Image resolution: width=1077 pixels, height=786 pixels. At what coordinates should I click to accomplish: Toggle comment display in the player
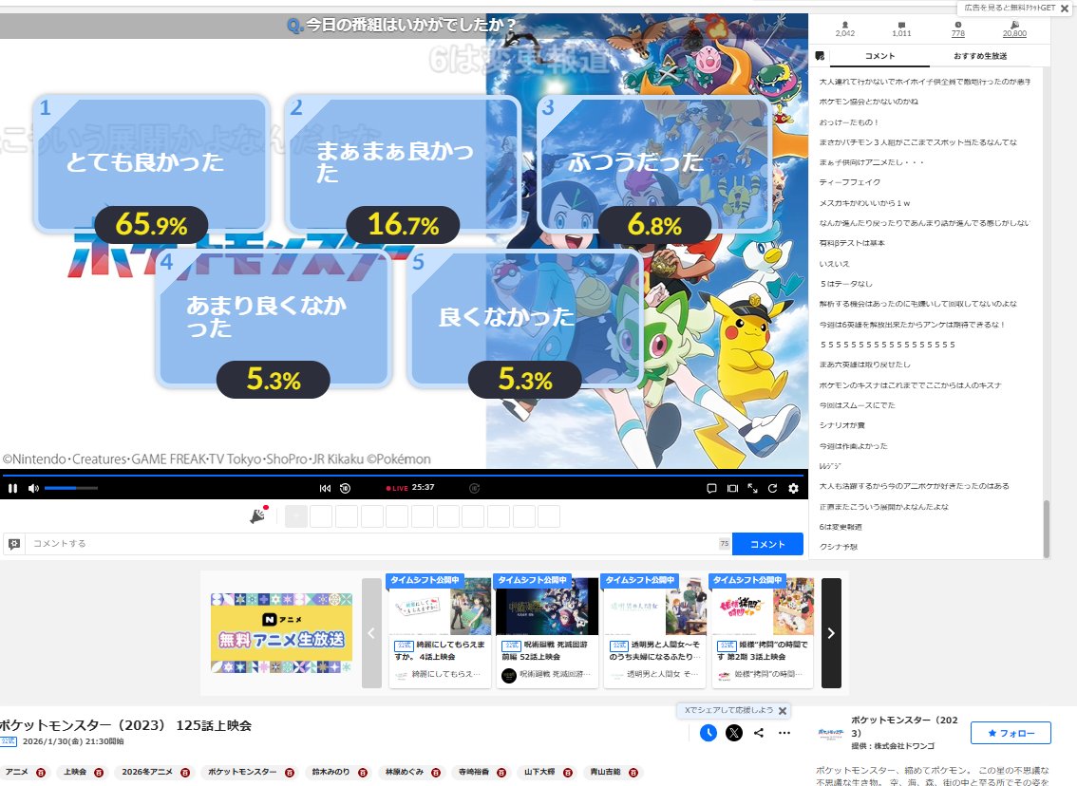[711, 488]
